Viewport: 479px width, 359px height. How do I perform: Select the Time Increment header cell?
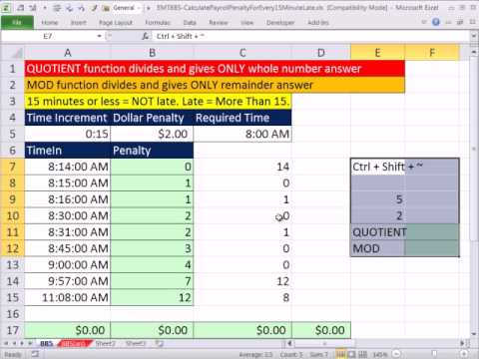[68, 118]
